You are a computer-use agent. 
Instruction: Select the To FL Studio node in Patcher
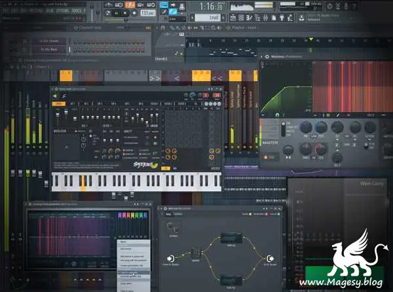270,259
